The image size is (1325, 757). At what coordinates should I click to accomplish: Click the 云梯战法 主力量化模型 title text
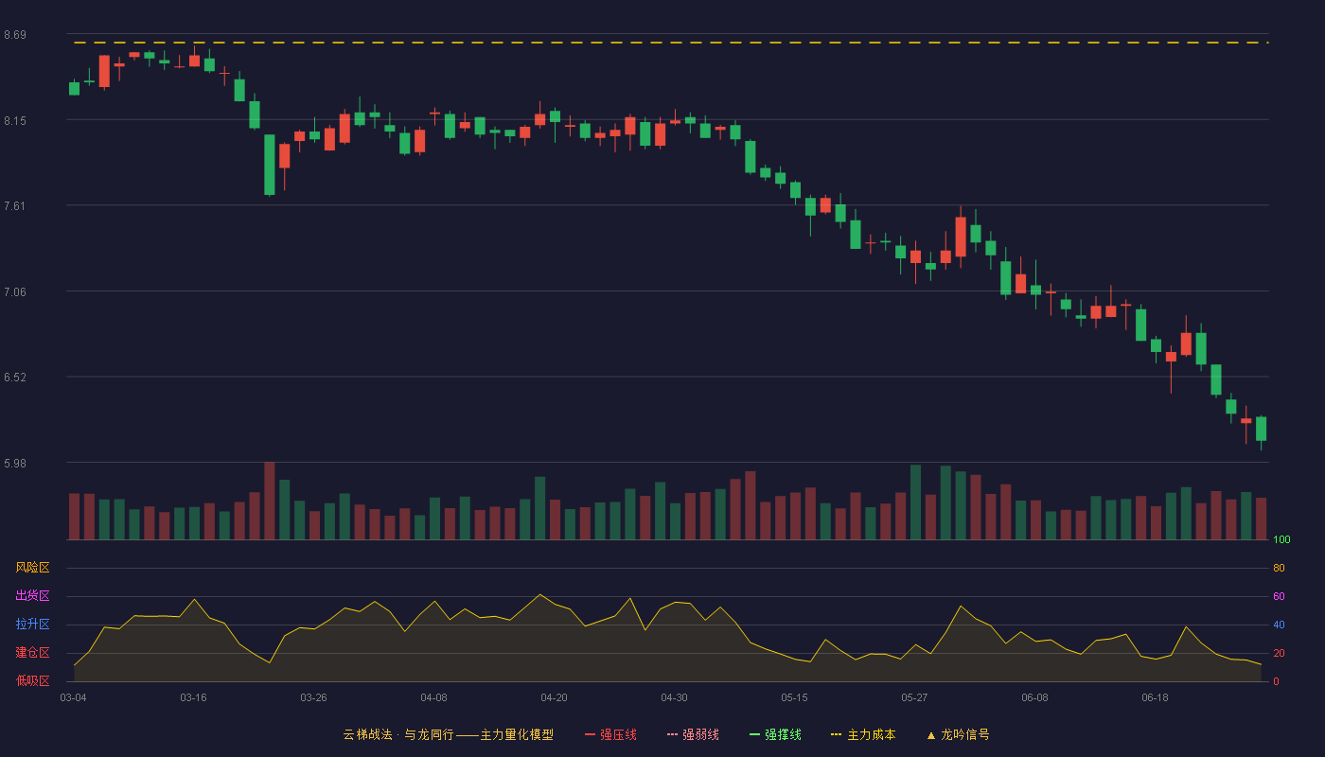coord(448,734)
